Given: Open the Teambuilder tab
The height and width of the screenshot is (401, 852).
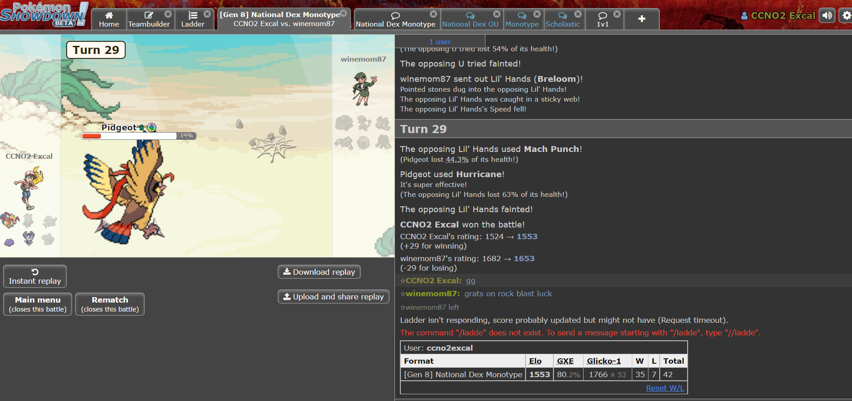Looking at the screenshot, I should click(149, 19).
